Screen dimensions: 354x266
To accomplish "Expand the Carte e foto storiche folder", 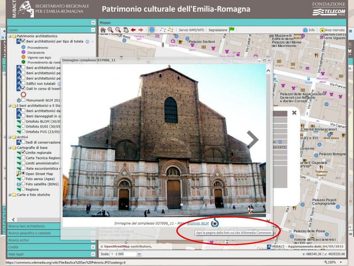I will pos(9,195).
